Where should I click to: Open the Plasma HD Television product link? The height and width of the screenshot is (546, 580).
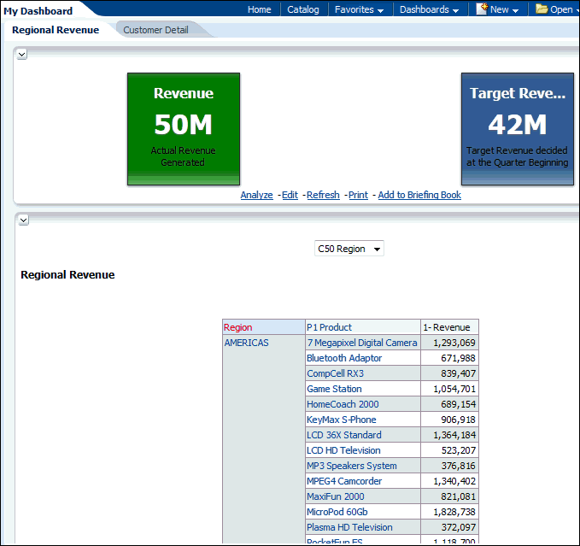[349, 527]
